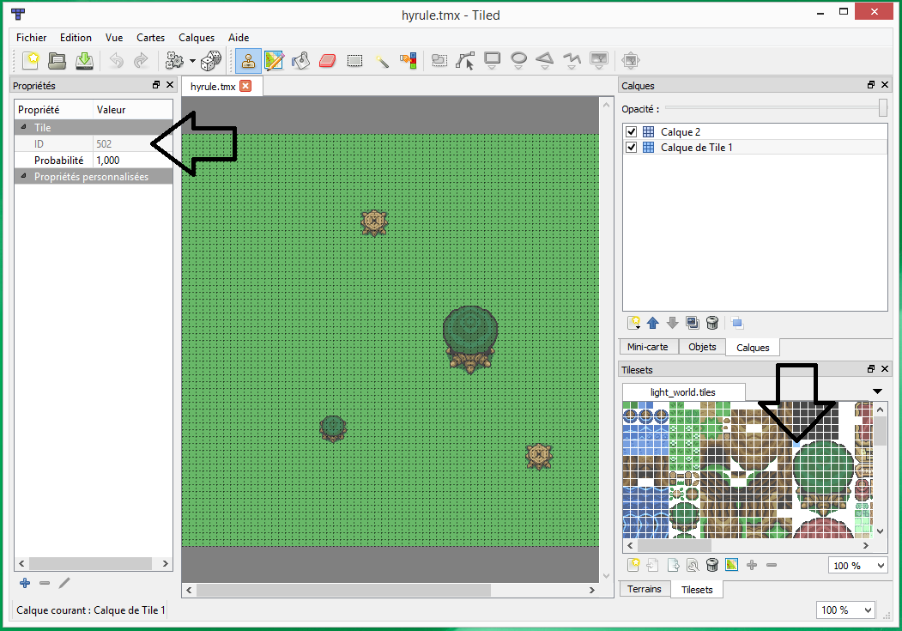Screen dimensions: 902x631
Task: Switch to the Objets tab
Action: 702,347
